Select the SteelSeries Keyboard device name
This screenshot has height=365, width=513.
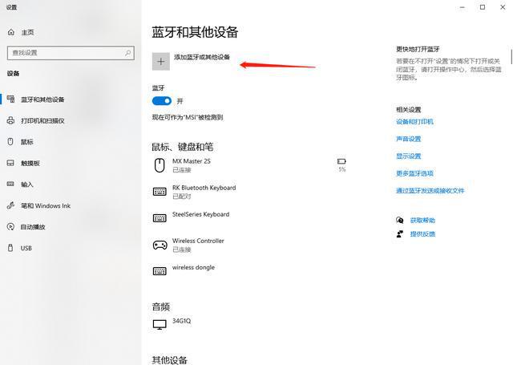(x=200, y=214)
